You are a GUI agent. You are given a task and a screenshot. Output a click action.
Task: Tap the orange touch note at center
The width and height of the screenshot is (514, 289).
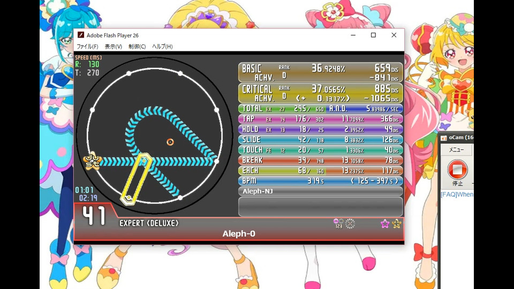click(170, 142)
